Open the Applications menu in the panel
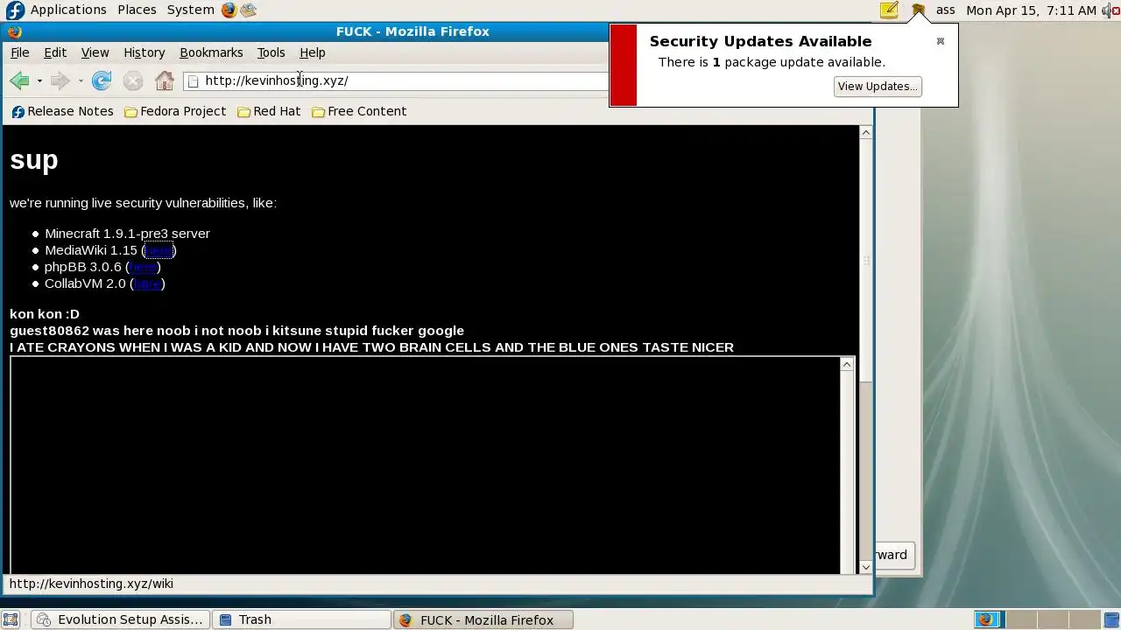1121x630 pixels. tap(68, 10)
